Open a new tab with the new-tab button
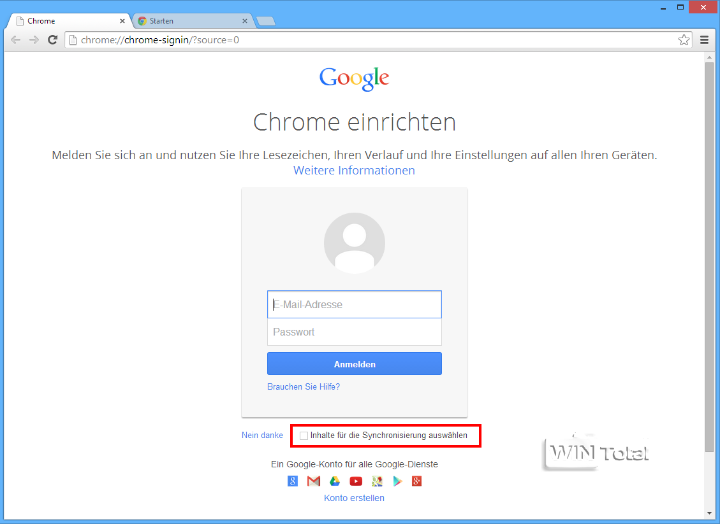Viewport: 720px width, 524px height. click(x=266, y=21)
